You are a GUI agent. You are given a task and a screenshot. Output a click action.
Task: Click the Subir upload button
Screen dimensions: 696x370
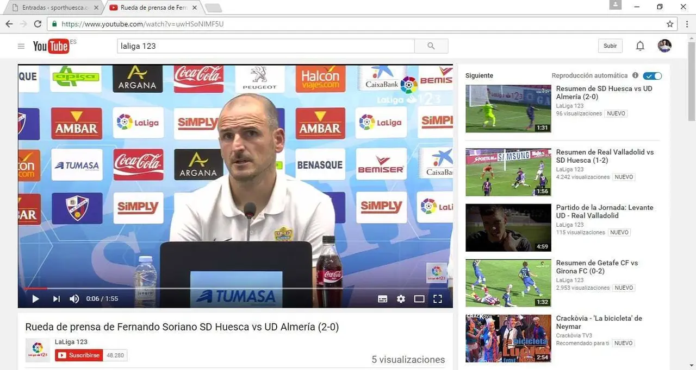[x=610, y=46]
